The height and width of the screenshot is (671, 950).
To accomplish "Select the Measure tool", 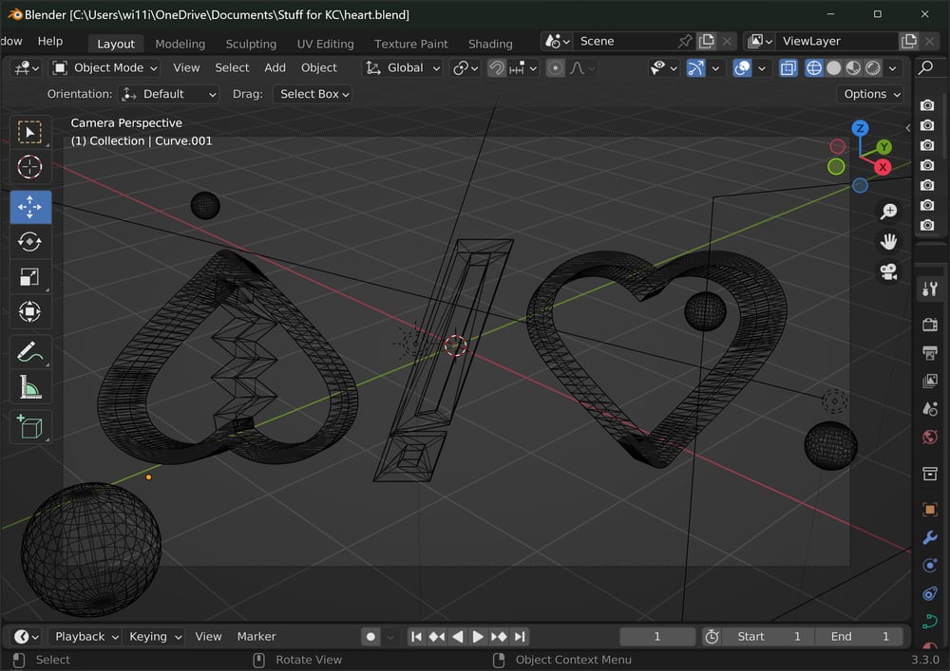I will pyautogui.click(x=29, y=387).
